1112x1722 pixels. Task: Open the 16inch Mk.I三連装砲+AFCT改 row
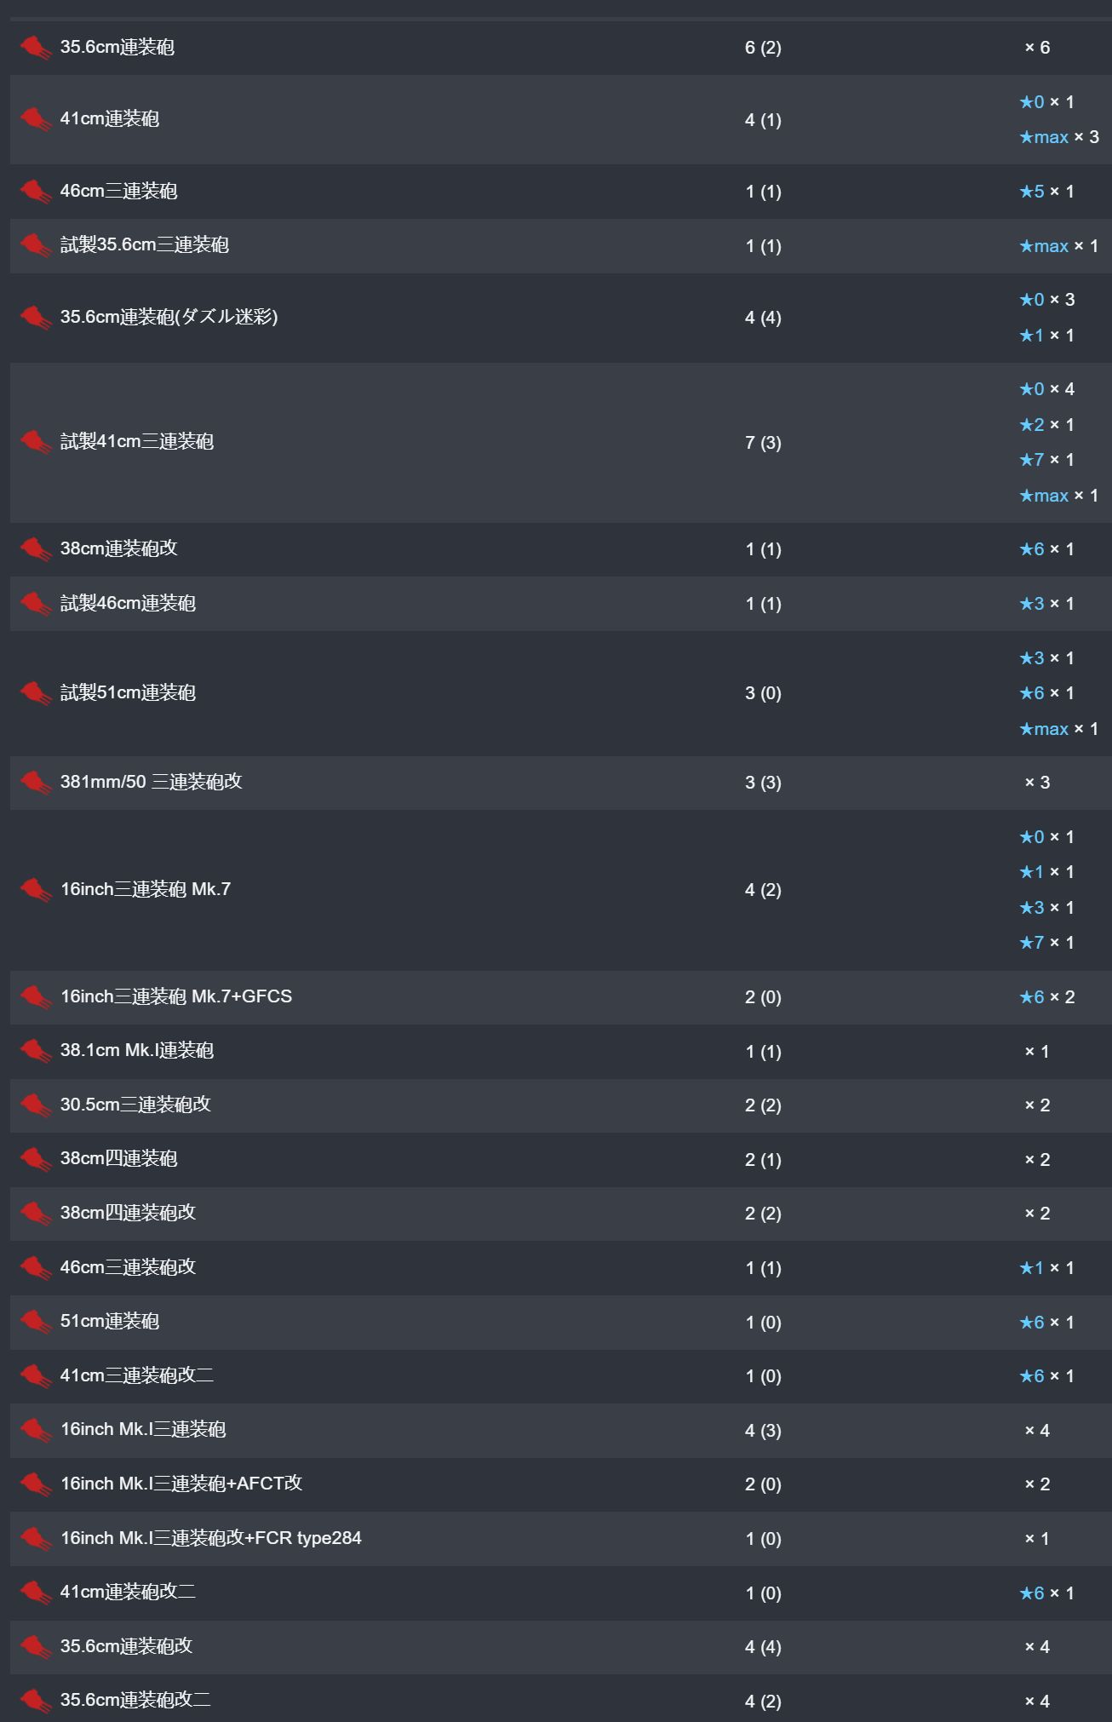(560, 1484)
